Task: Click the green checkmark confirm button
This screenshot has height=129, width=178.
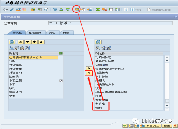Action: pos(125,125)
